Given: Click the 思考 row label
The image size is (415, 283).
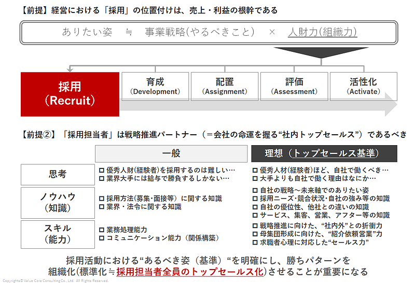Looking at the screenshot, I should [x=58, y=175].
